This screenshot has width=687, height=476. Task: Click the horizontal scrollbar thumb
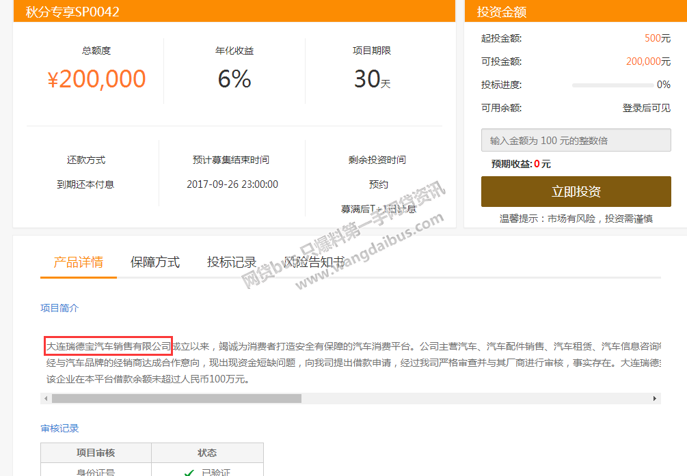pyautogui.click(x=176, y=399)
